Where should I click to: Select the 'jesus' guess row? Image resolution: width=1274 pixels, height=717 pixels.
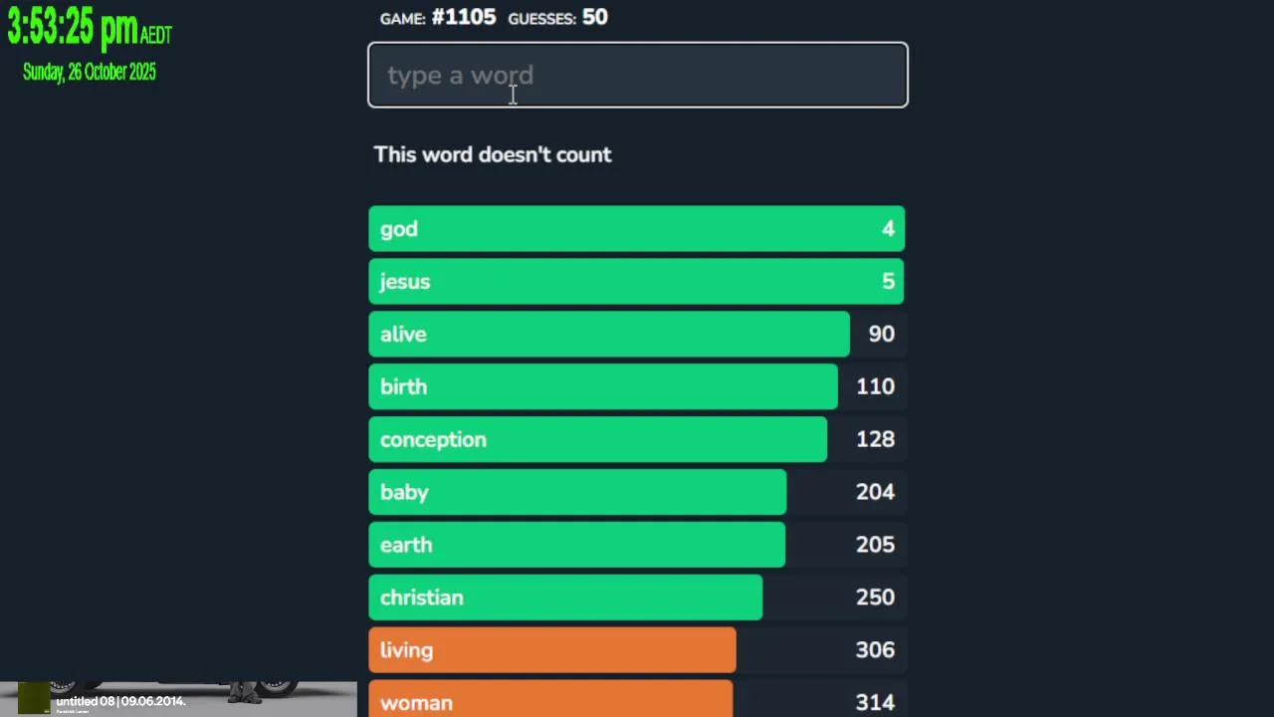coord(637,282)
